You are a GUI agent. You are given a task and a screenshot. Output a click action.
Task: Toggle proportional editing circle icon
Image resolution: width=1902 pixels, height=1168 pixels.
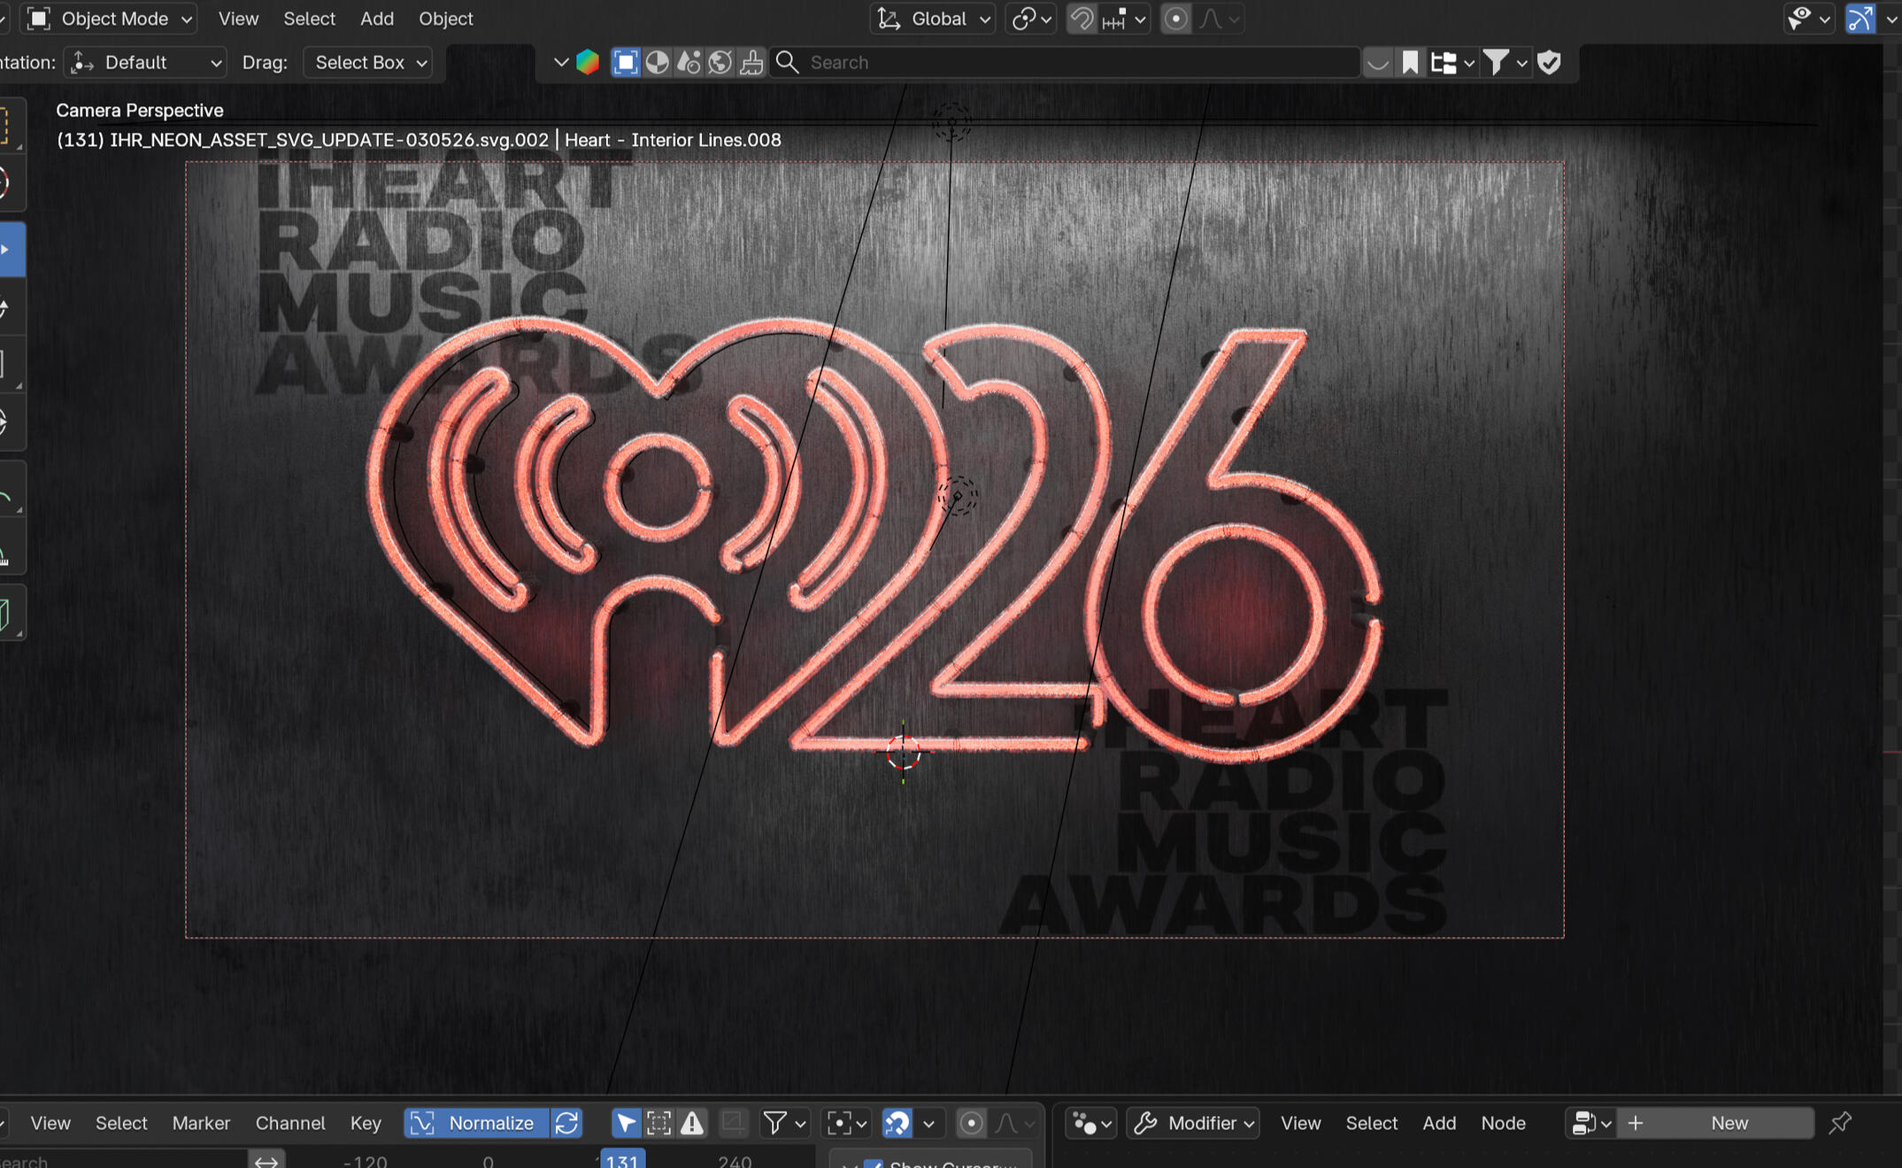(1175, 19)
